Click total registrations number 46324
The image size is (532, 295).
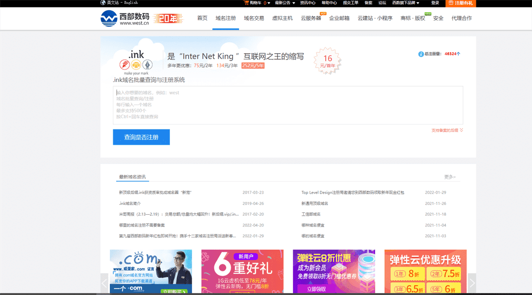[452, 54]
